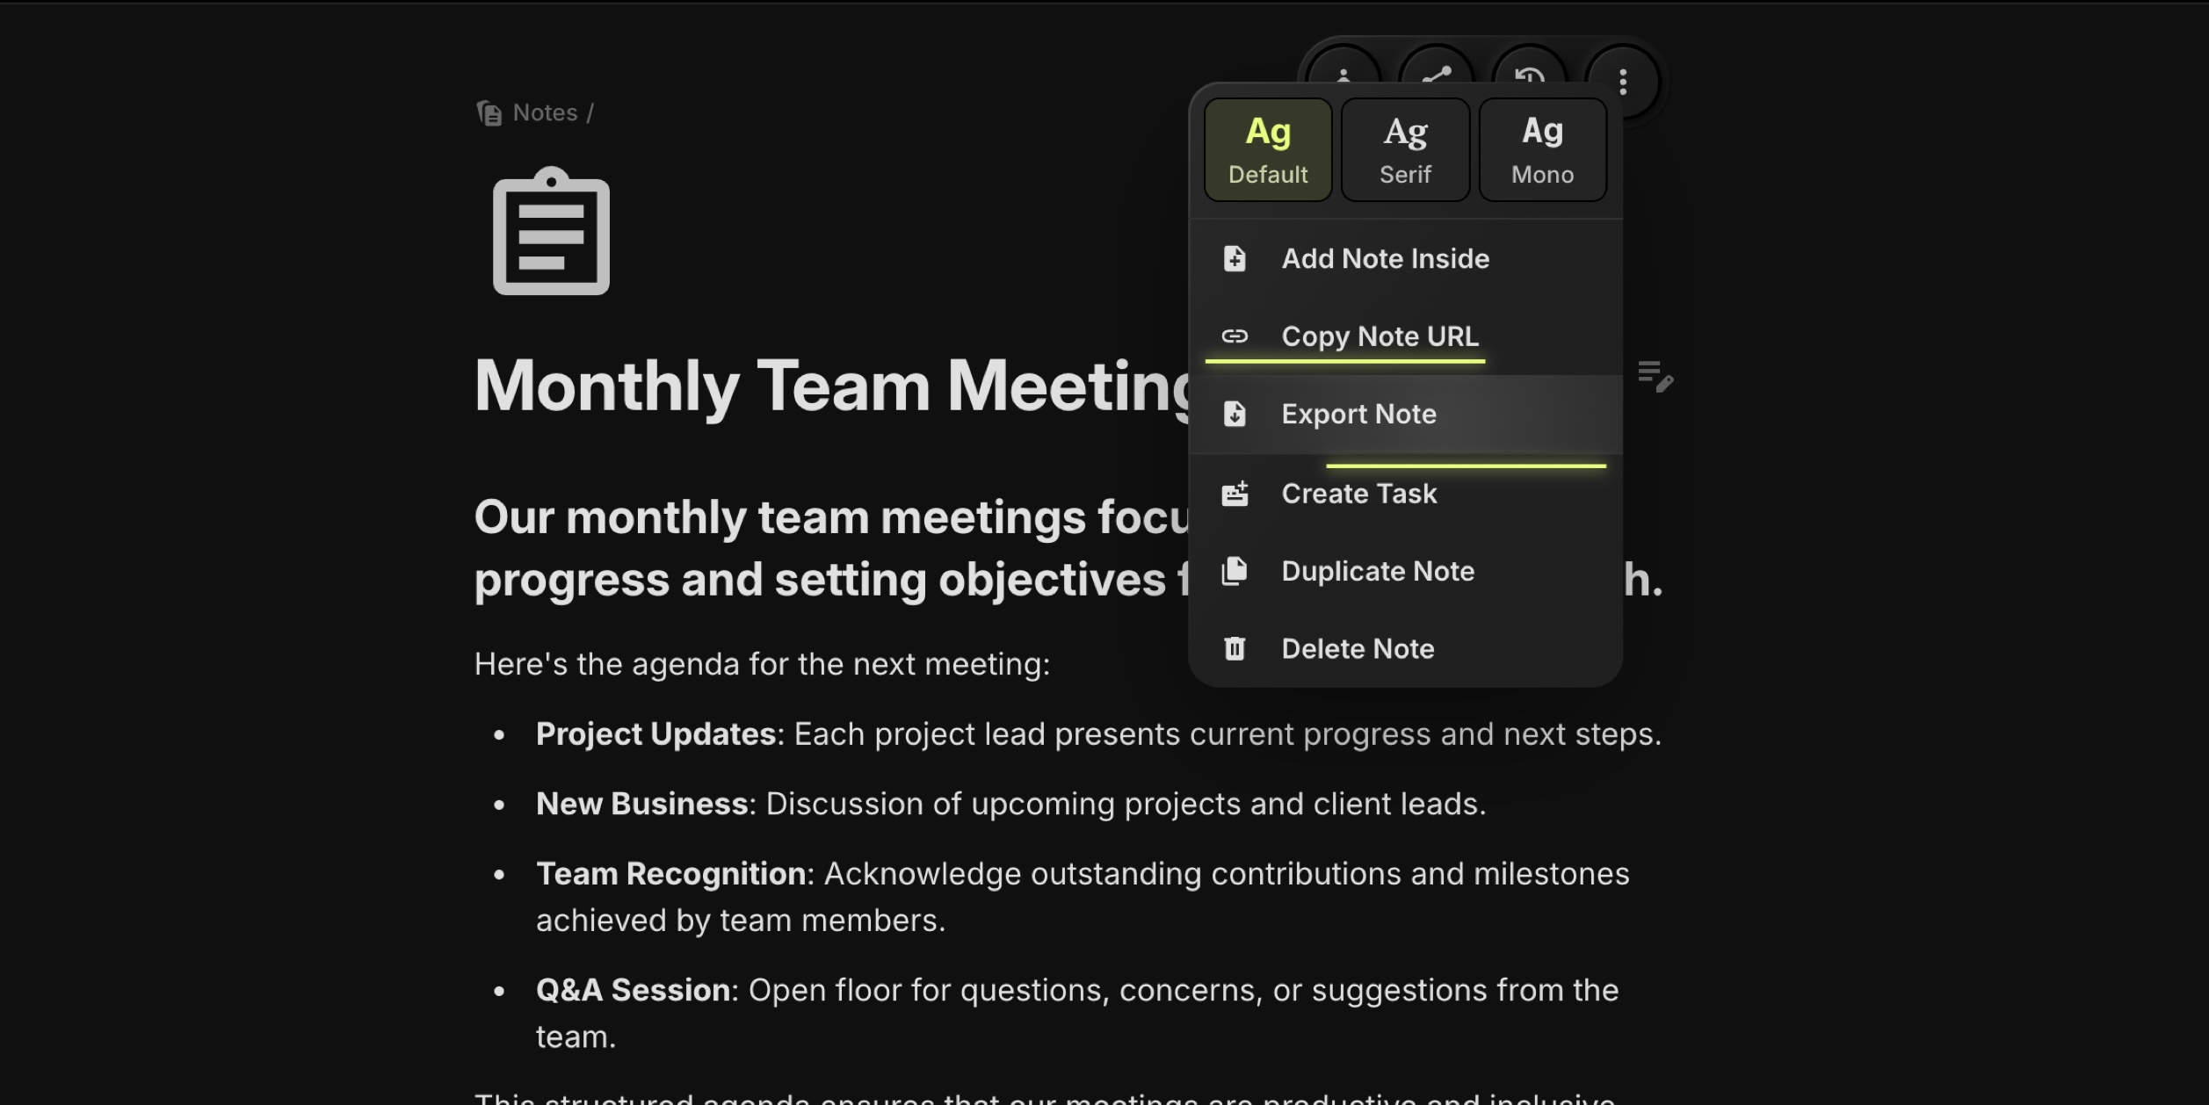Click the edit-list icon right of the title
The height and width of the screenshot is (1105, 2209).
(1655, 376)
